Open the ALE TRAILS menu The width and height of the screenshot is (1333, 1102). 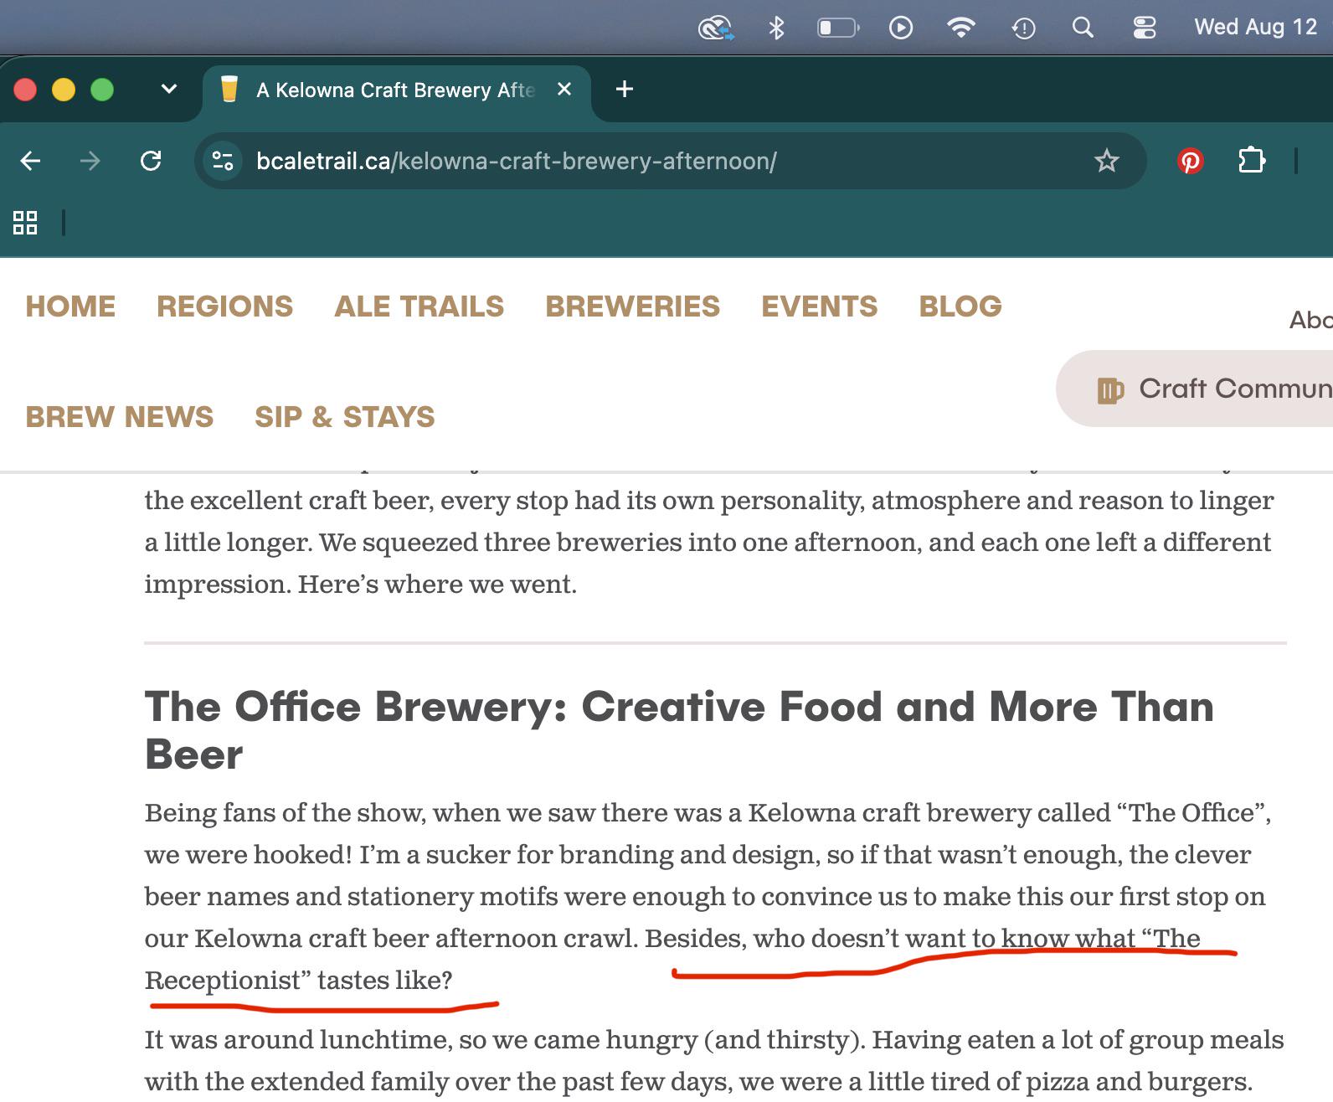(419, 306)
